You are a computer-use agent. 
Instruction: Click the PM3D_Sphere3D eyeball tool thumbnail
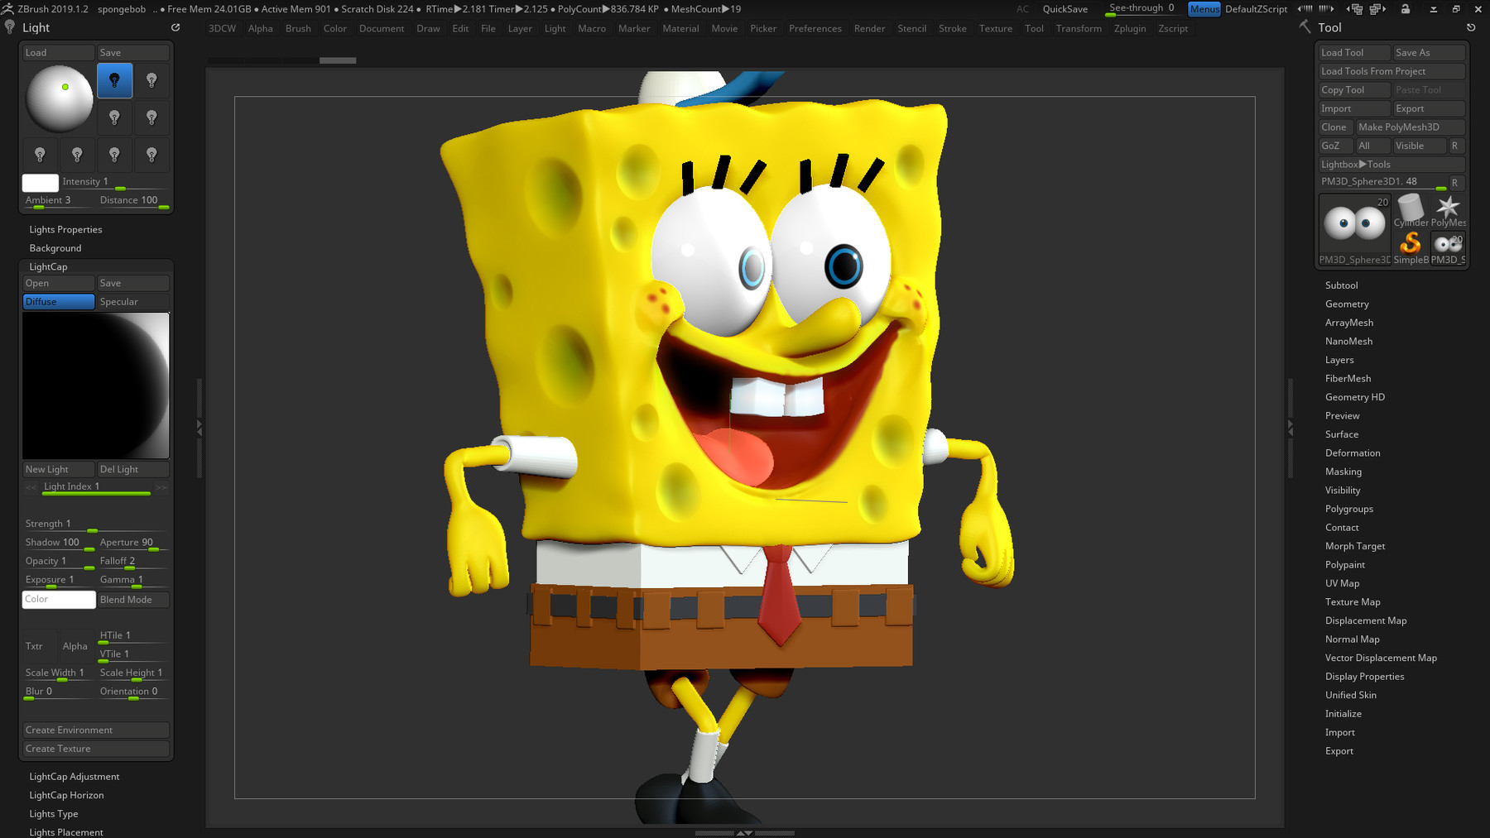tap(1354, 222)
